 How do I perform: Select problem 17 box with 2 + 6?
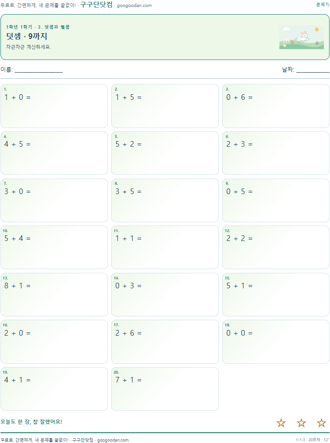165,342
